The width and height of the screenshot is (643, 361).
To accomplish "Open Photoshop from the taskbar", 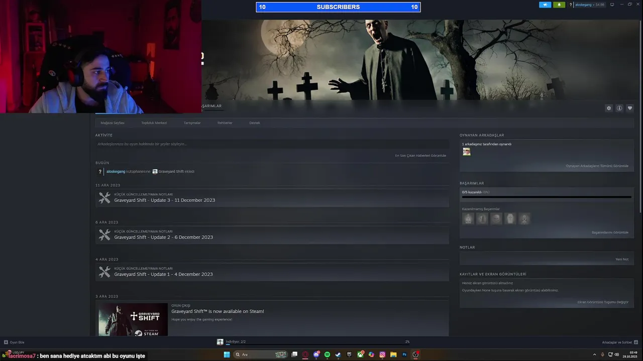I will point(404,354).
